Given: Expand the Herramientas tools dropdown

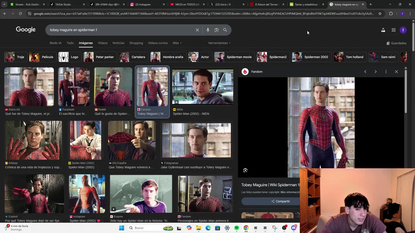Looking at the screenshot, I should tap(219, 43).
